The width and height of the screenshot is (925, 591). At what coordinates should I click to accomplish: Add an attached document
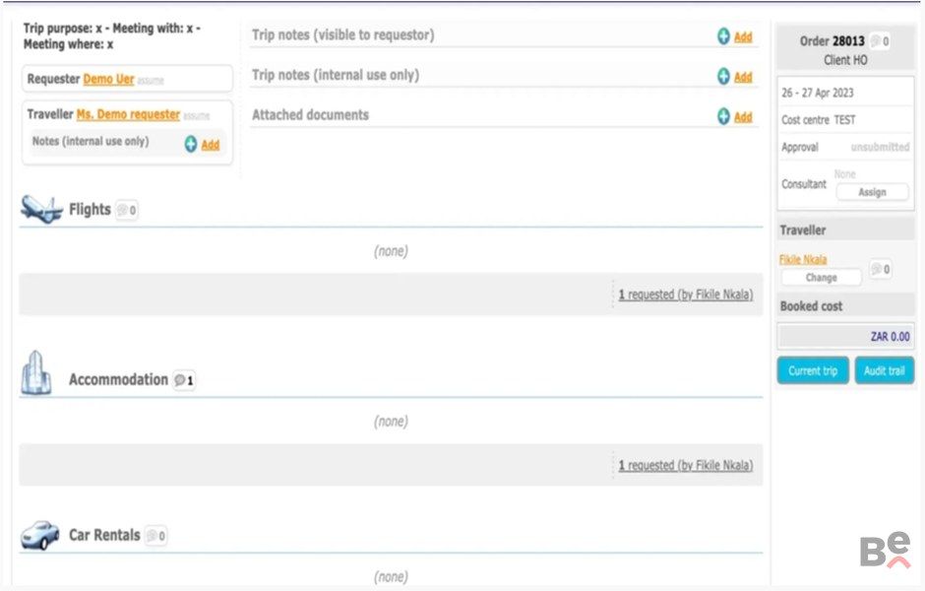point(735,117)
